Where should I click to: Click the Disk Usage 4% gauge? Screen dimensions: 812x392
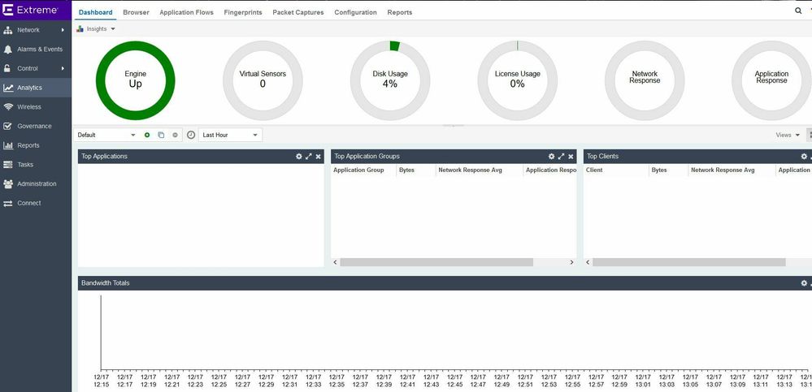point(390,80)
